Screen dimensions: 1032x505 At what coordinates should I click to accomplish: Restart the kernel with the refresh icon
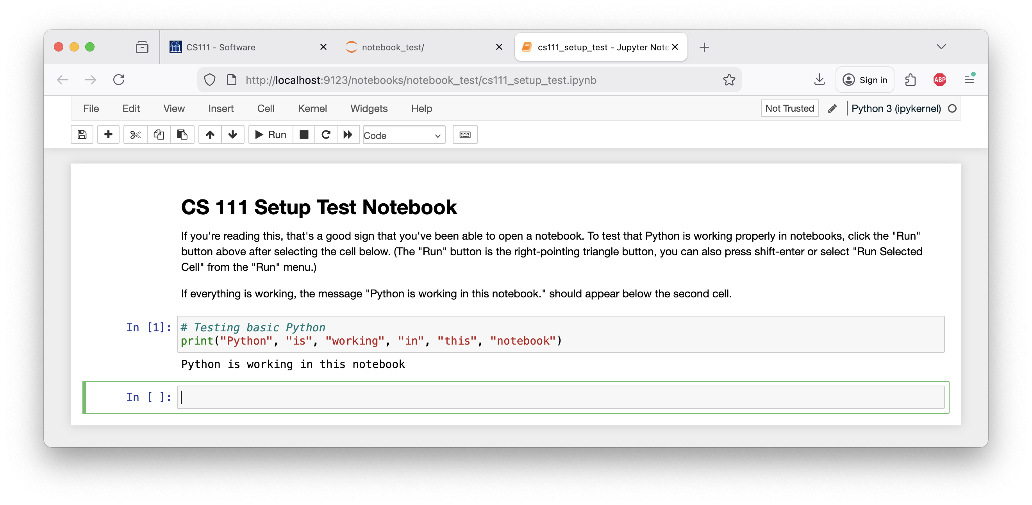(x=326, y=135)
